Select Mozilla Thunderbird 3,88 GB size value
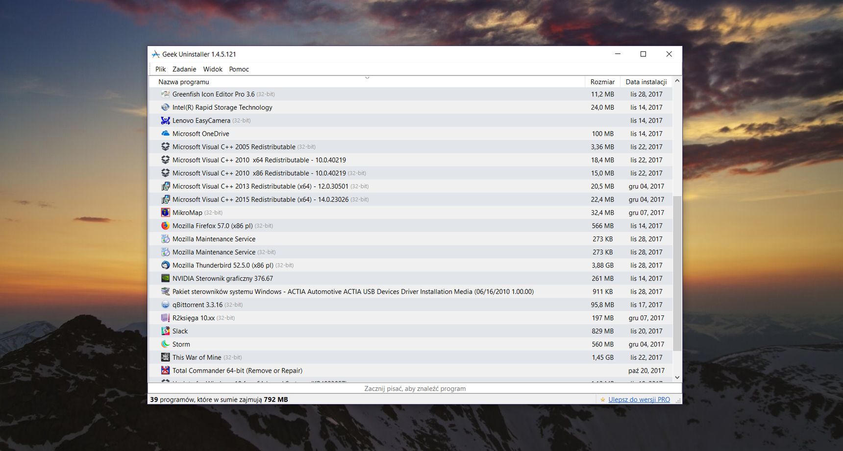 coord(602,265)
